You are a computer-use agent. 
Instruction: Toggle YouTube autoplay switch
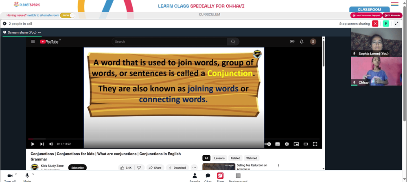click(268, 144)
